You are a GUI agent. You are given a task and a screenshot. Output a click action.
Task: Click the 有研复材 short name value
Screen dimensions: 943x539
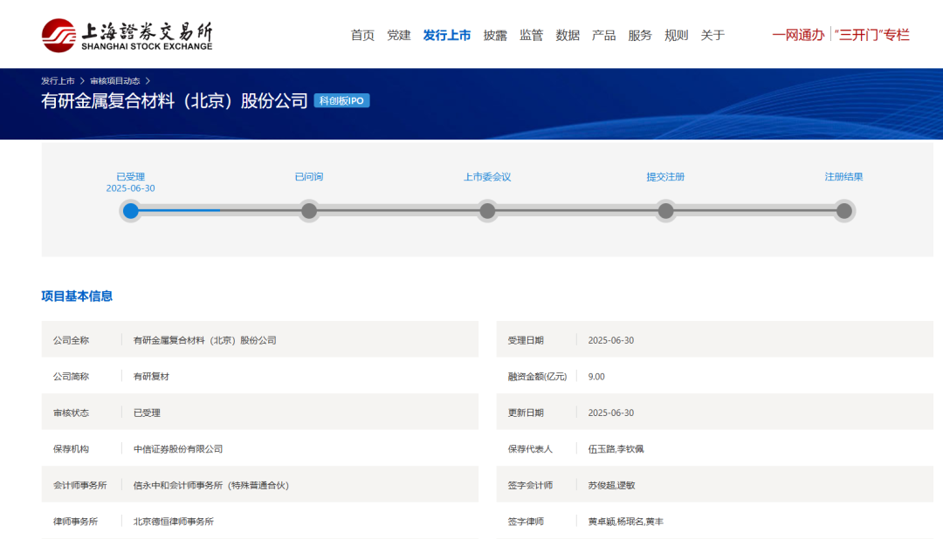[x=151, y=377]
